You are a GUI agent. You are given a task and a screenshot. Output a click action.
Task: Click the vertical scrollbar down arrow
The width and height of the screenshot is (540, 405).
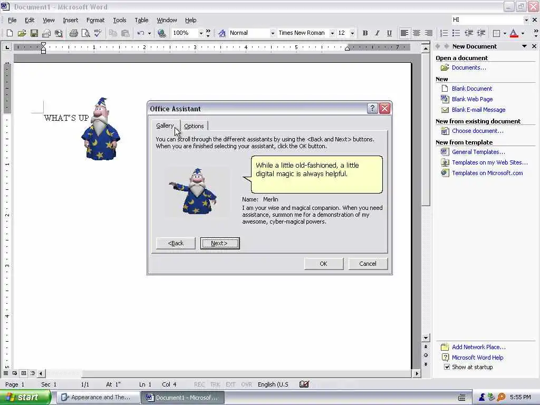(x=426, y=338)
